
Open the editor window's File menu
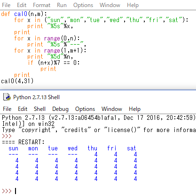[x=6, y=5]
